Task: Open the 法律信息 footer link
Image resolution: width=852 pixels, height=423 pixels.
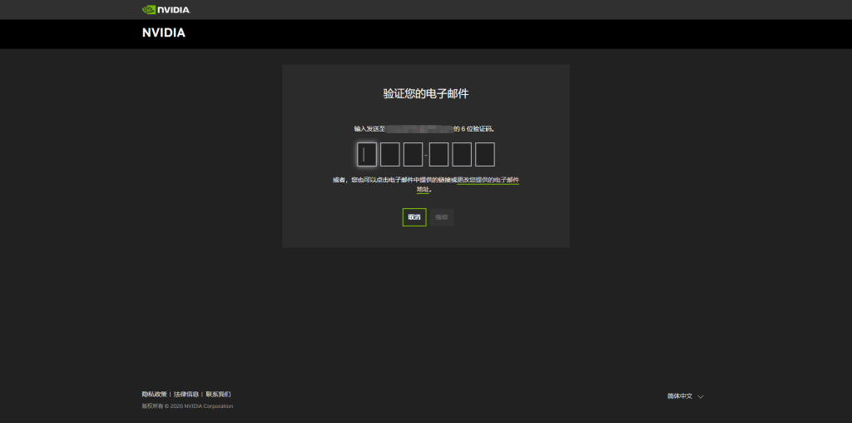Action: (186, 394)
